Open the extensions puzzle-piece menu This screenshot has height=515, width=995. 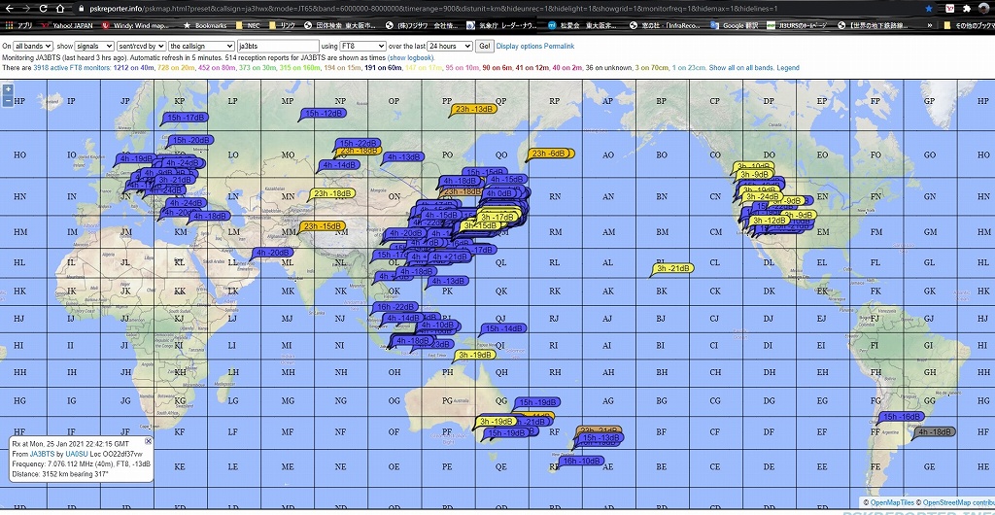pyautogui.click(x=967, y=9)
